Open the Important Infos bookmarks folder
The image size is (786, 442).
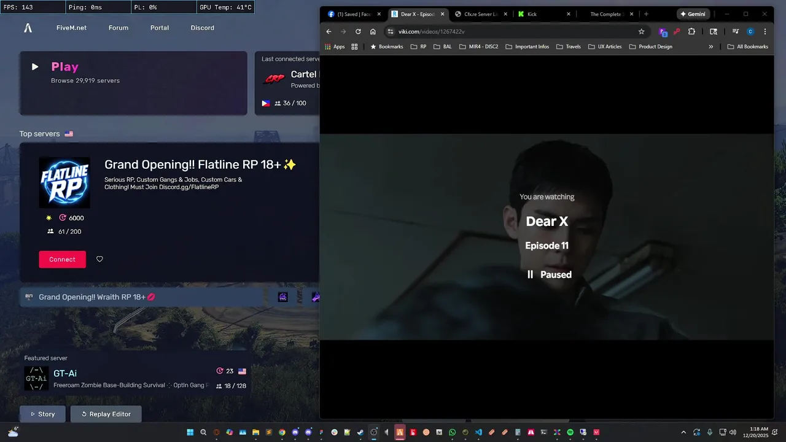click(x=527, y=47)
